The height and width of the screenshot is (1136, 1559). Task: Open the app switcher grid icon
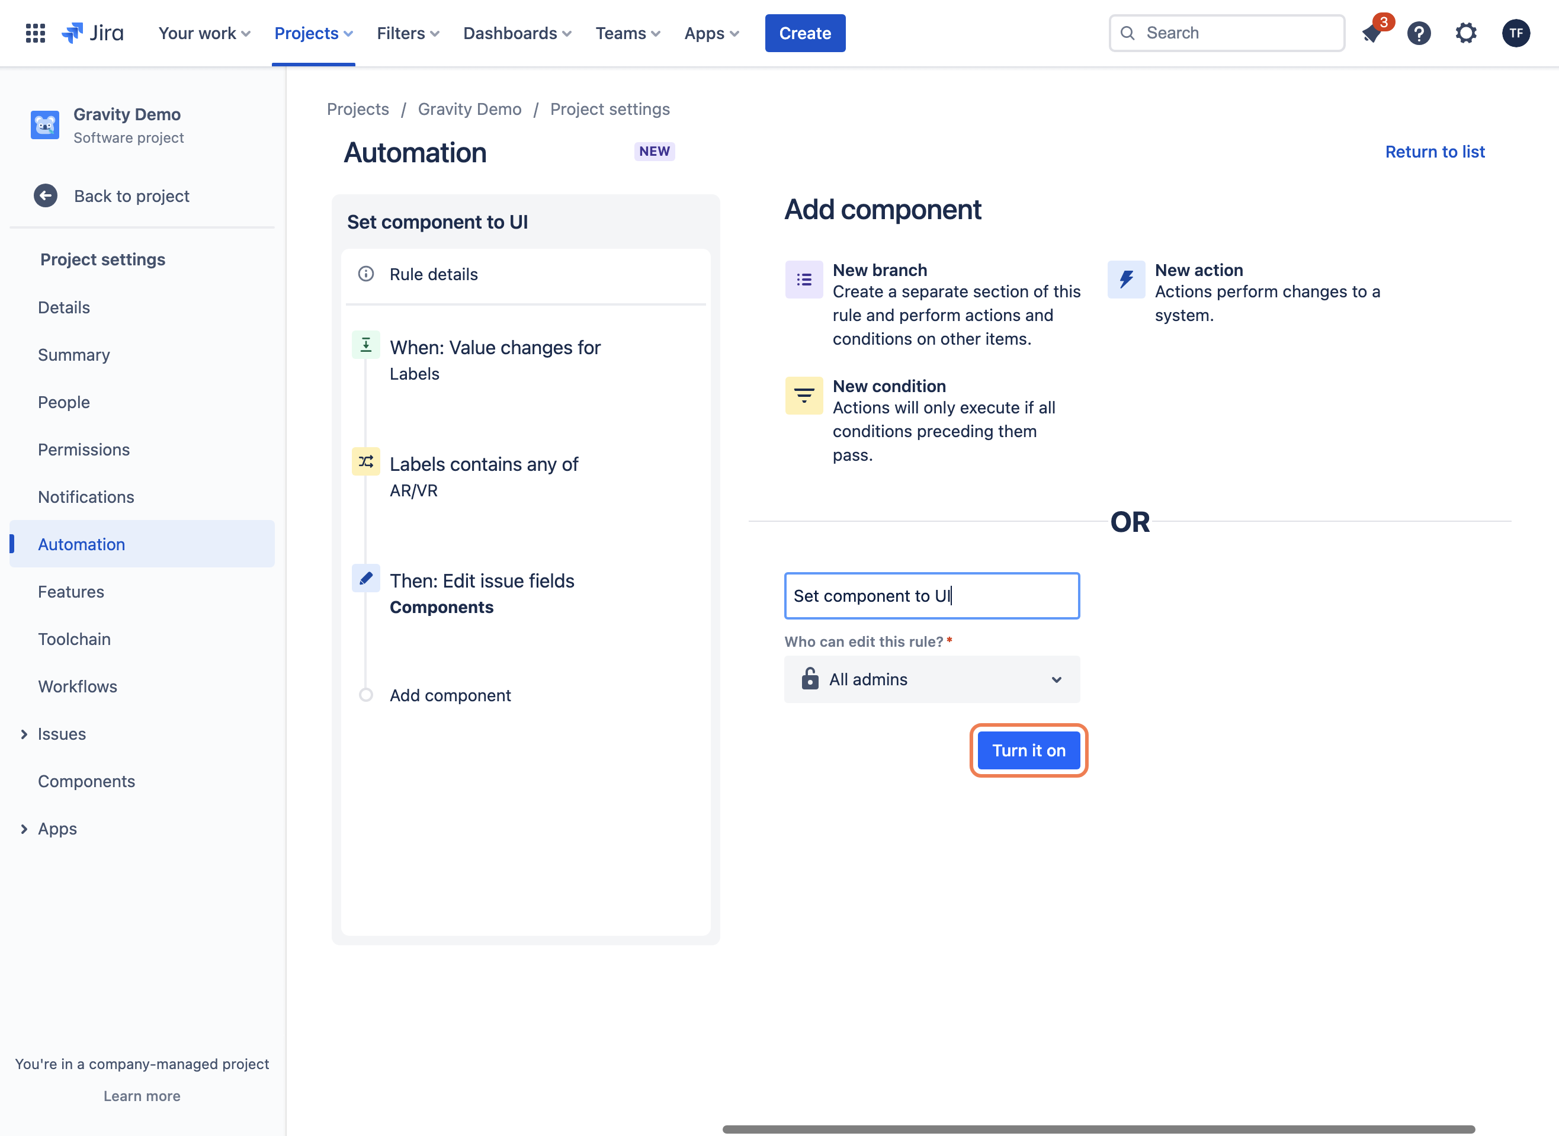point(35,33)
